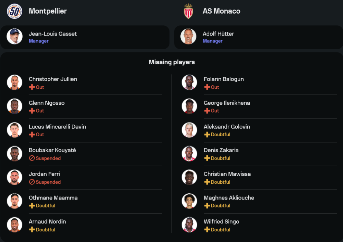The height and width of the screenshot is (242, 343).
Task: Open the AS Monaco team name link
Action: (221, 11)
